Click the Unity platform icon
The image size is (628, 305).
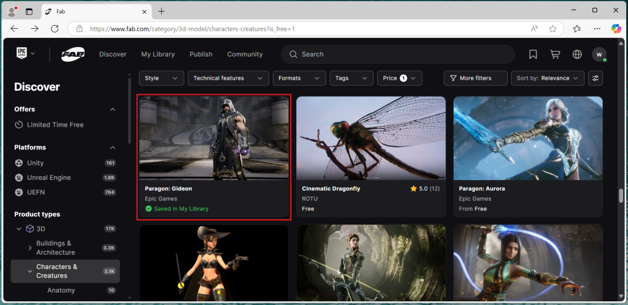point(18,163)
